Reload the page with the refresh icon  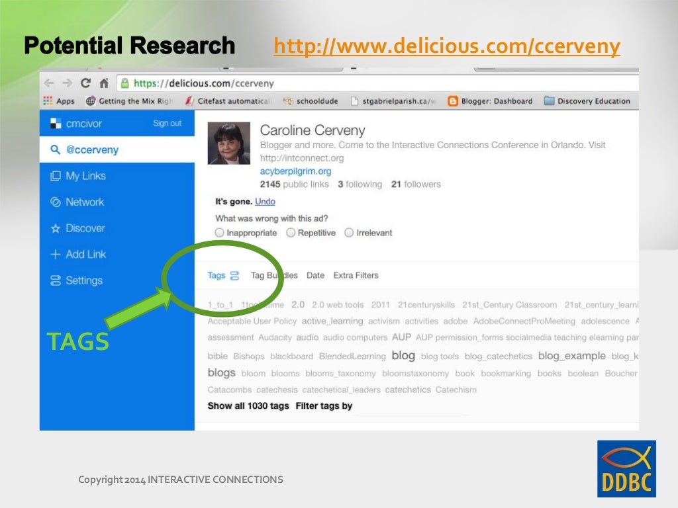(x=85, y=83)
